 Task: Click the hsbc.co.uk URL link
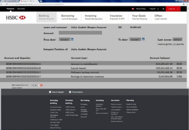point(20,85)
